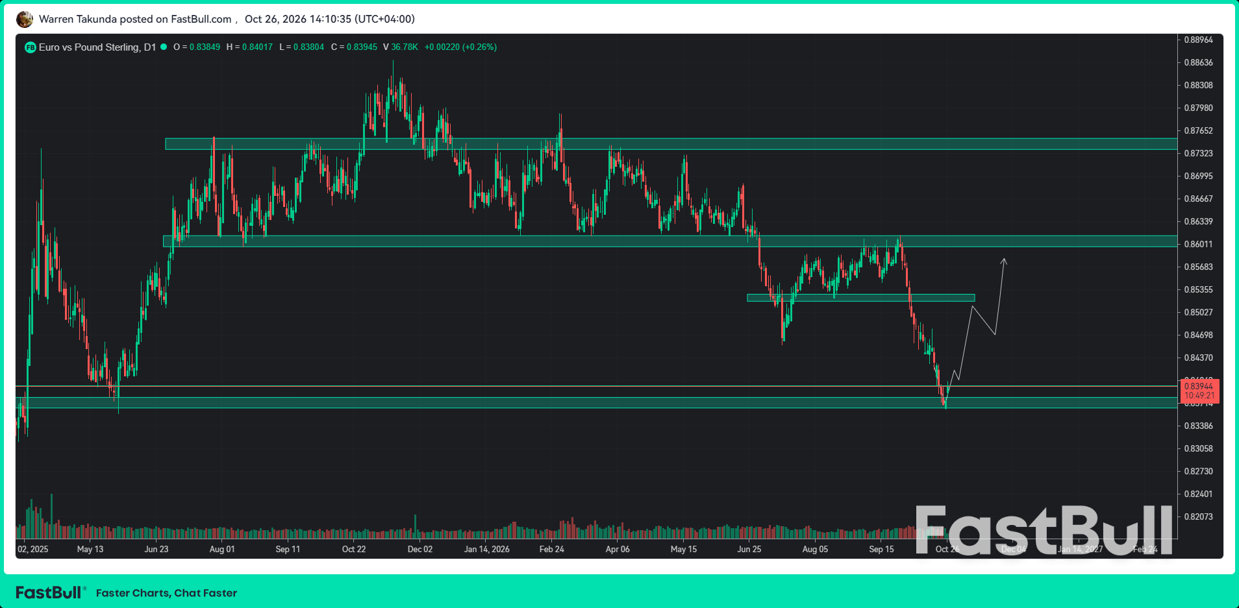Image resolution: width=1239 pixels, height=608 pixels.
Task: Click price axis label 0.88964
Action: coord(1198,40)
